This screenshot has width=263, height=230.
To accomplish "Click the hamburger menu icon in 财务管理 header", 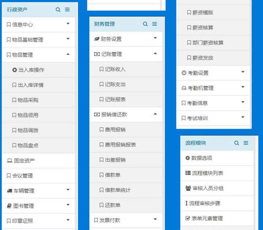I will pos(154,24).
